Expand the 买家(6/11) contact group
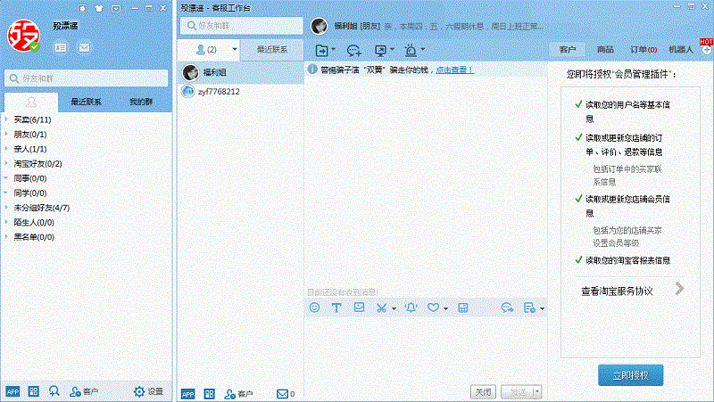The image size is (714, 402). 6,119
